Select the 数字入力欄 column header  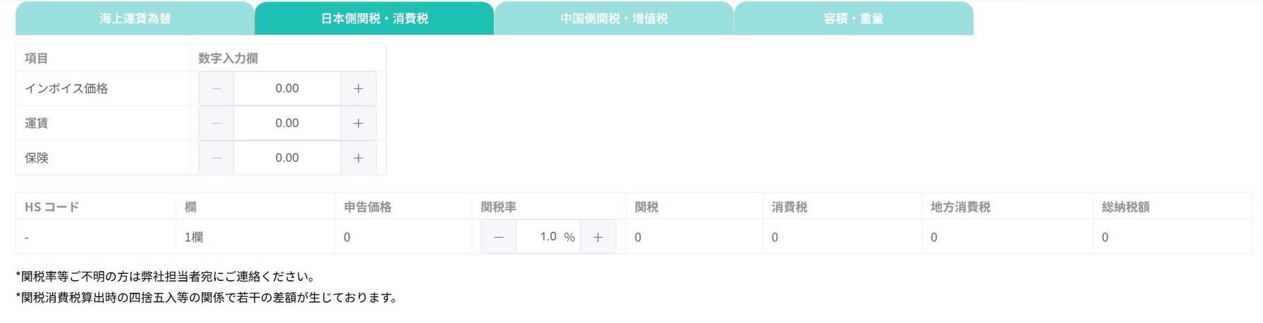click(287, 58)
